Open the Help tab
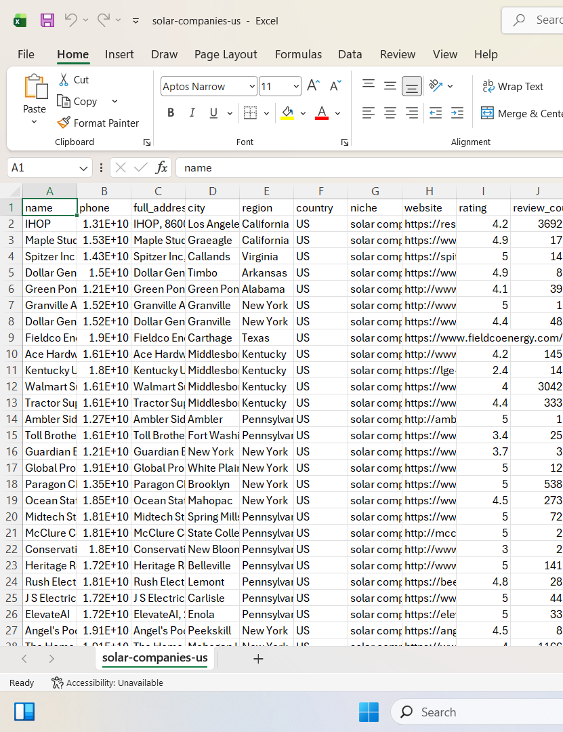 pos(486,55)
